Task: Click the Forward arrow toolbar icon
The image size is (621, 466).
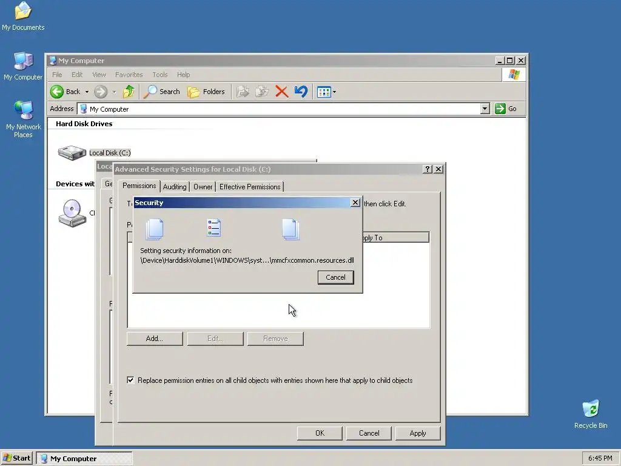Action: (101, 92)
